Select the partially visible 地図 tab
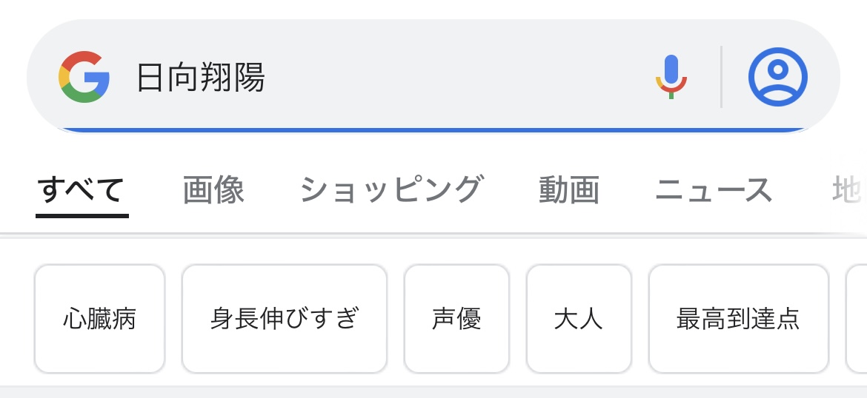 [850, 190]
